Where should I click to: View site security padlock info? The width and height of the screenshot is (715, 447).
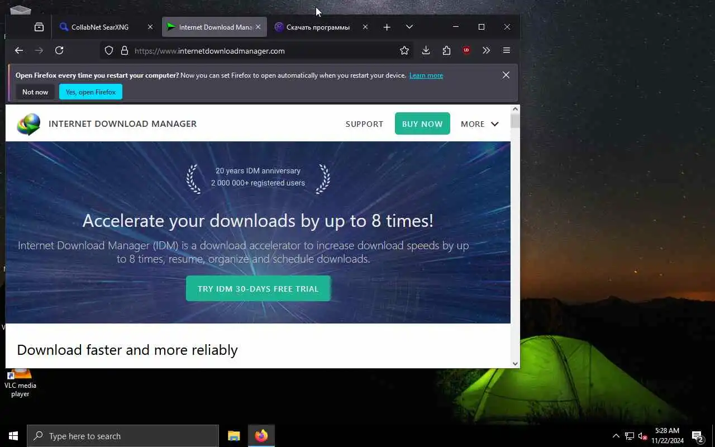[124, 50]
